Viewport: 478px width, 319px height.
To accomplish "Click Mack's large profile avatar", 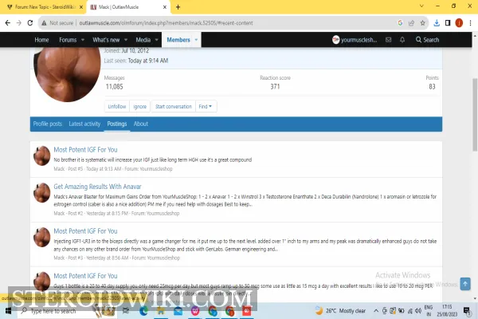I will (x=67, y=74).
